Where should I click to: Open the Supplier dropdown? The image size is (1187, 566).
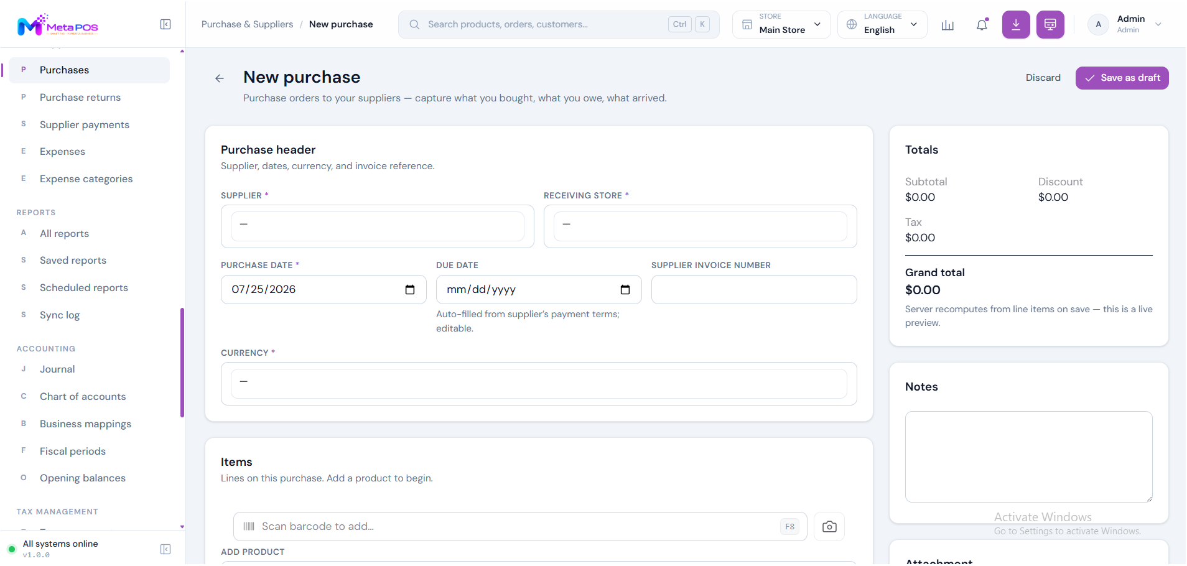click(x=378, y=226)
